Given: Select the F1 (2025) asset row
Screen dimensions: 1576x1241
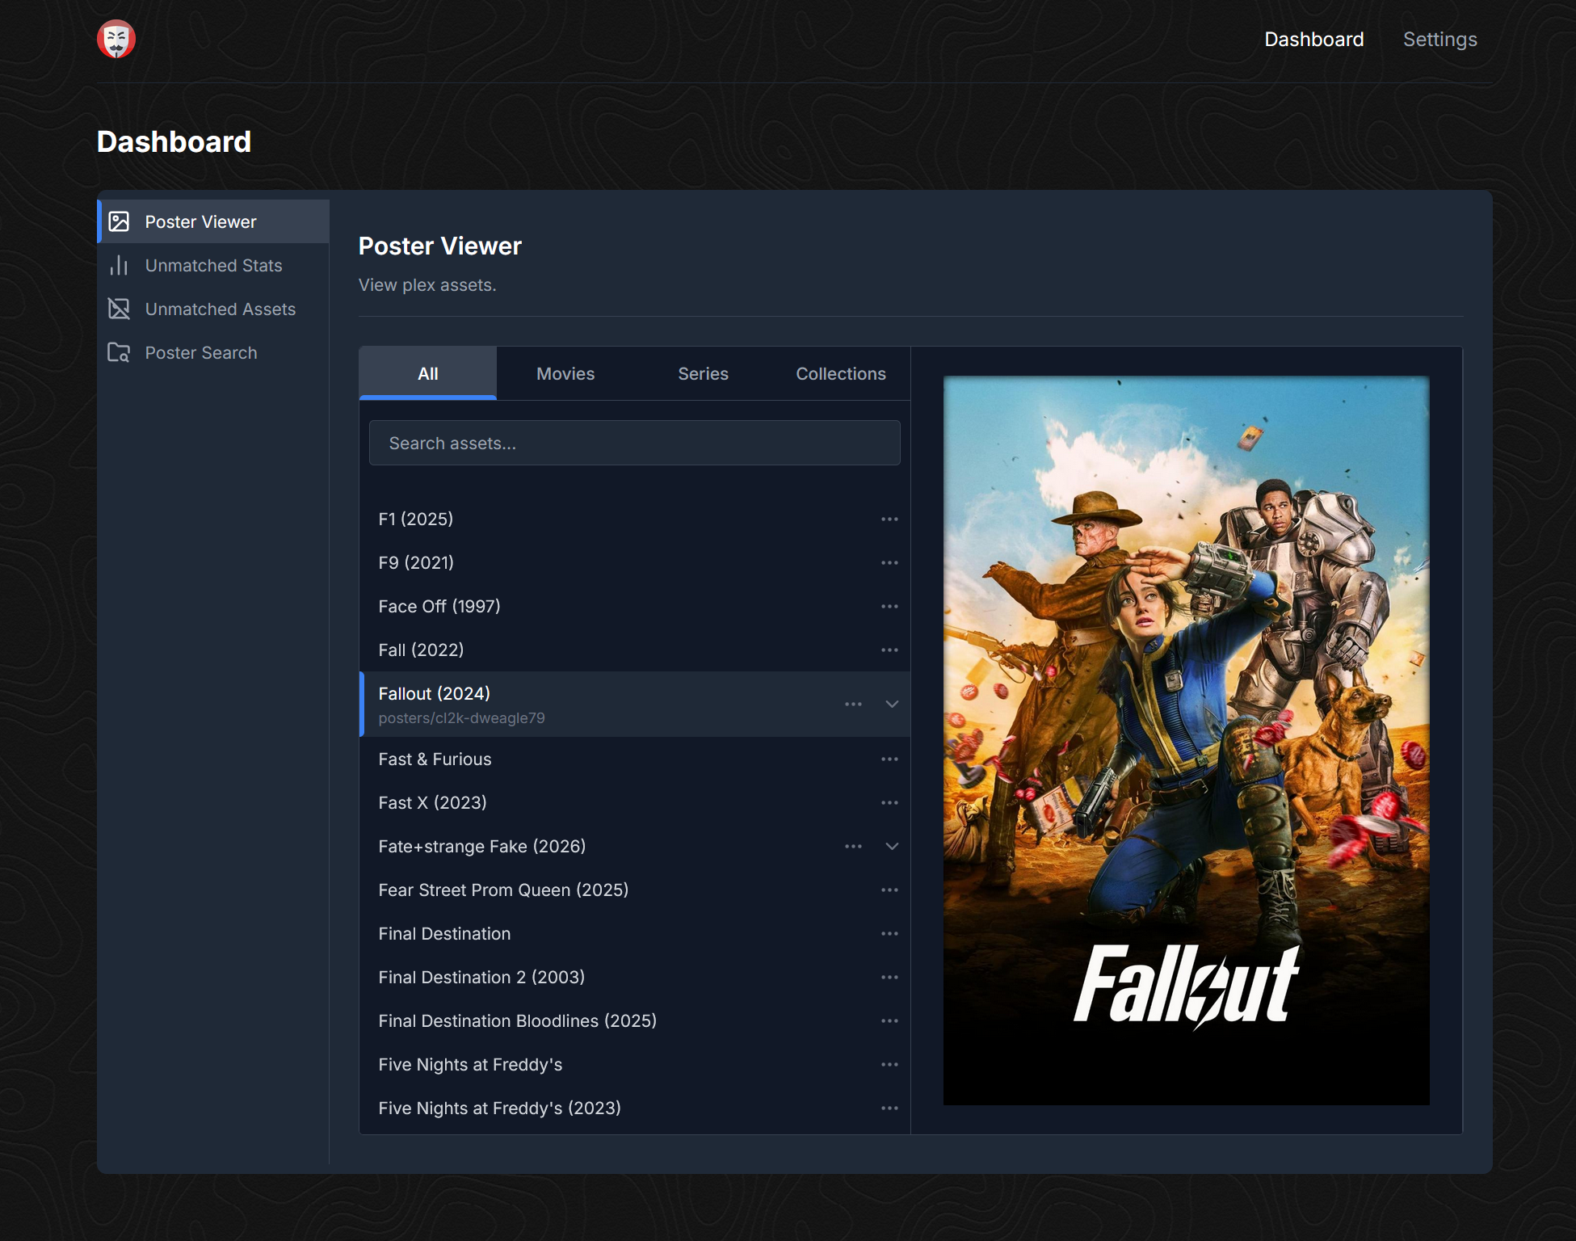Looking at the screenshot, I should tap(635, 519).
